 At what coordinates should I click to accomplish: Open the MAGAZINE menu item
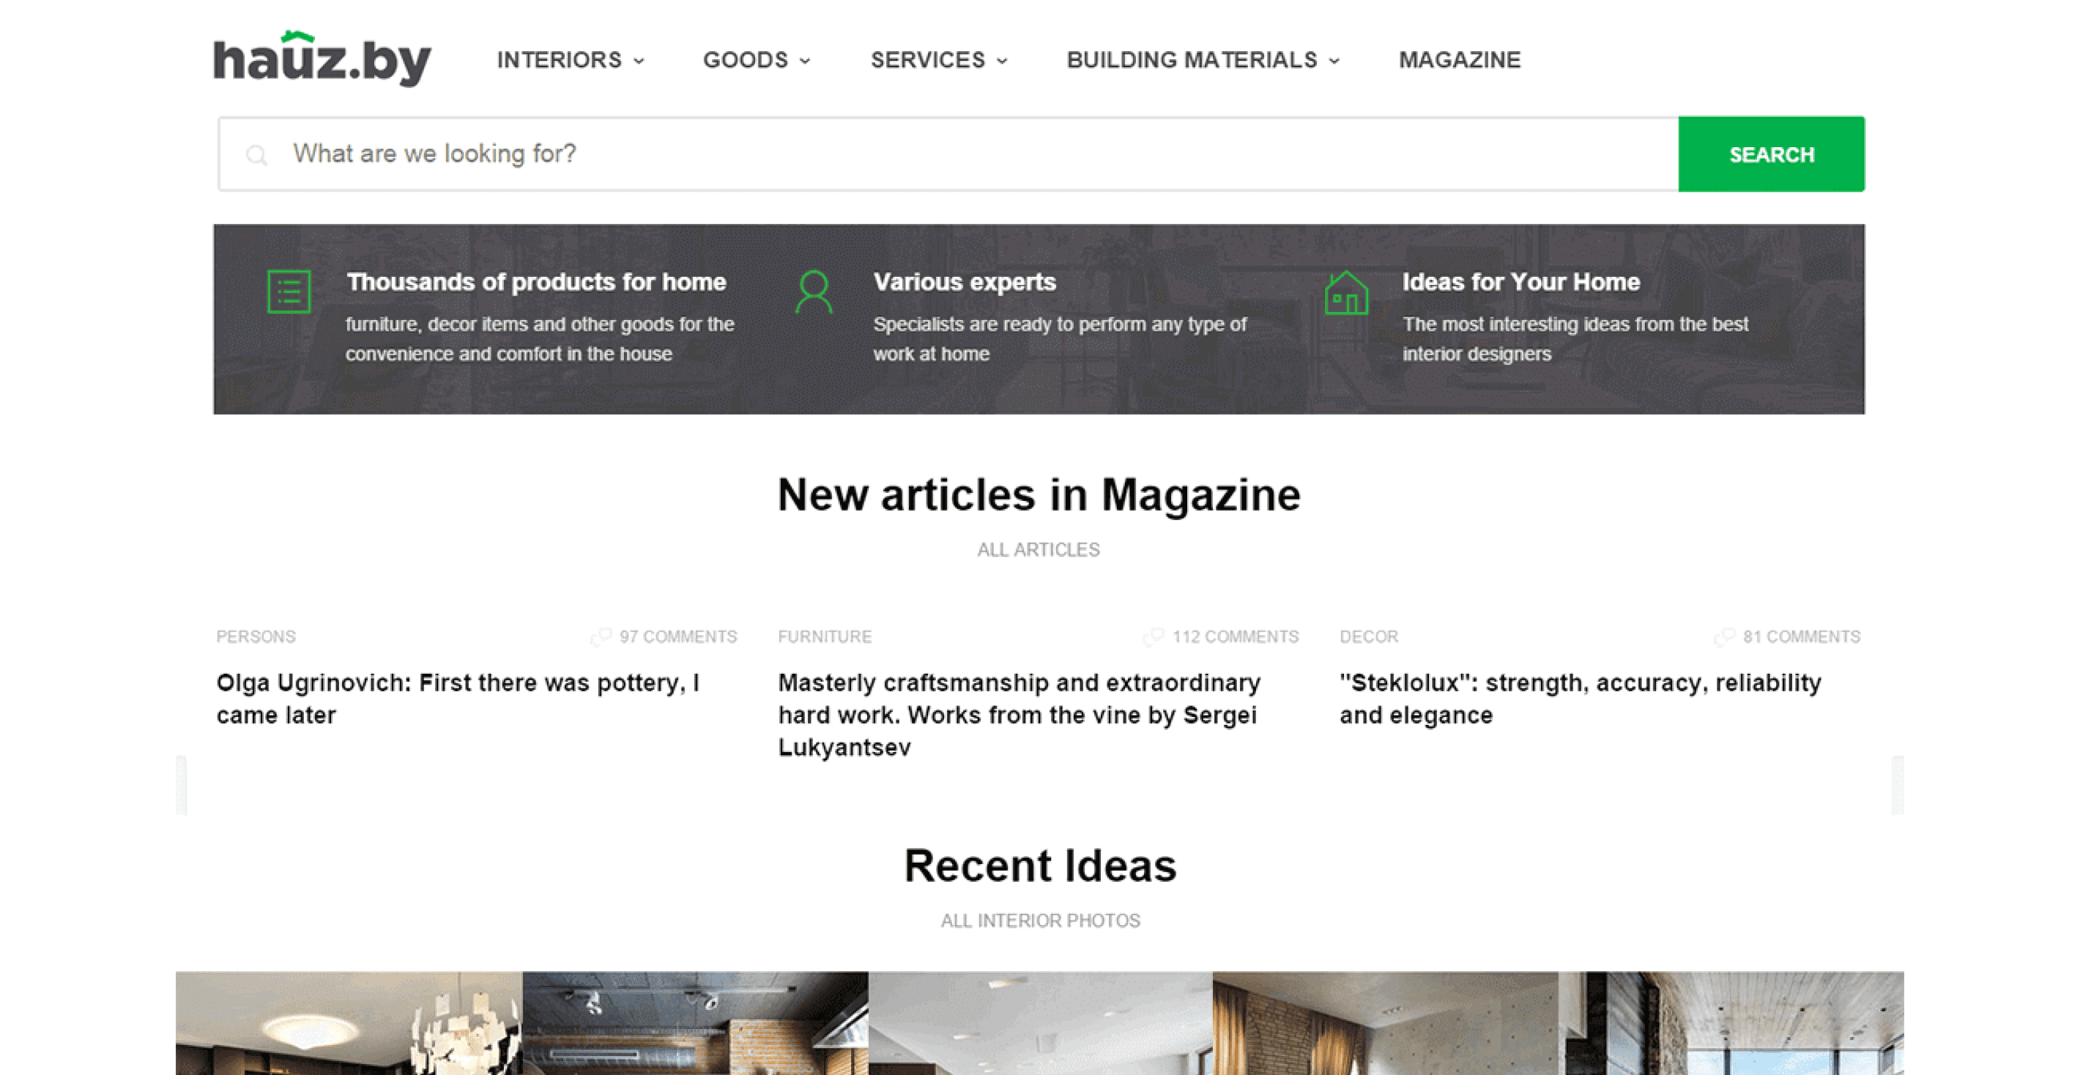(1459, 58)
